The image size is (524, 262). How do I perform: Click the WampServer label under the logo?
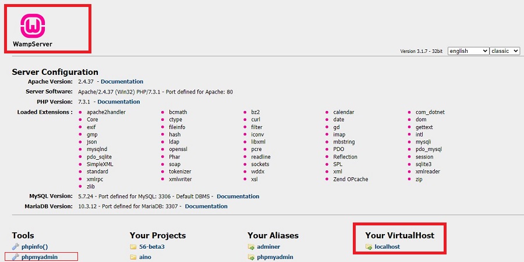tap(33, 44)
